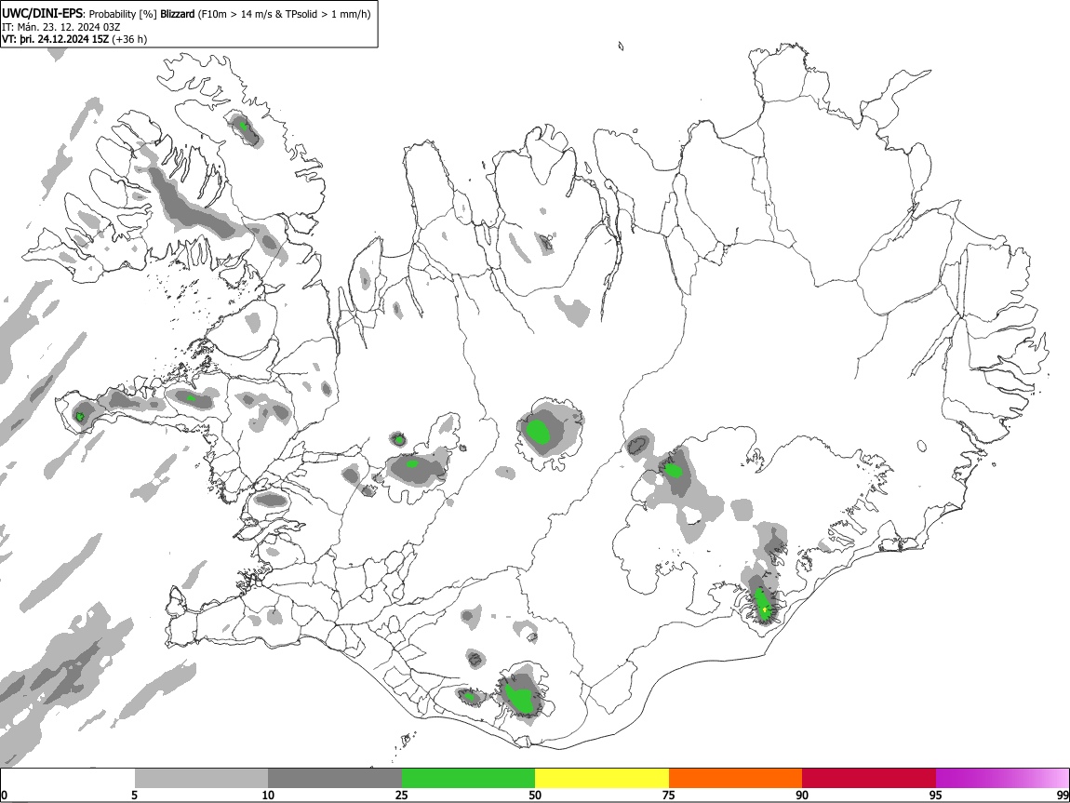Click the 'IT: Mán. 23. 12. 2024 03Z' line
Viewport: 1070px width, 803px height.
pyautogui.click(x=60, y=27)
